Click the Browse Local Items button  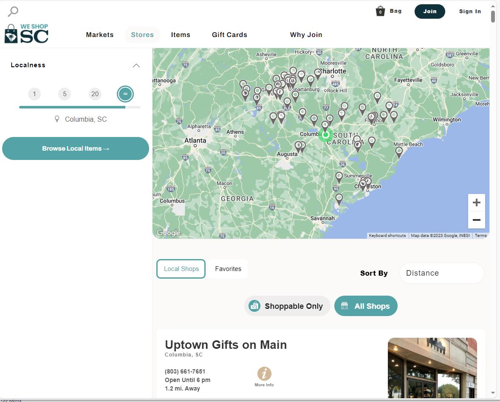[75, 148]
